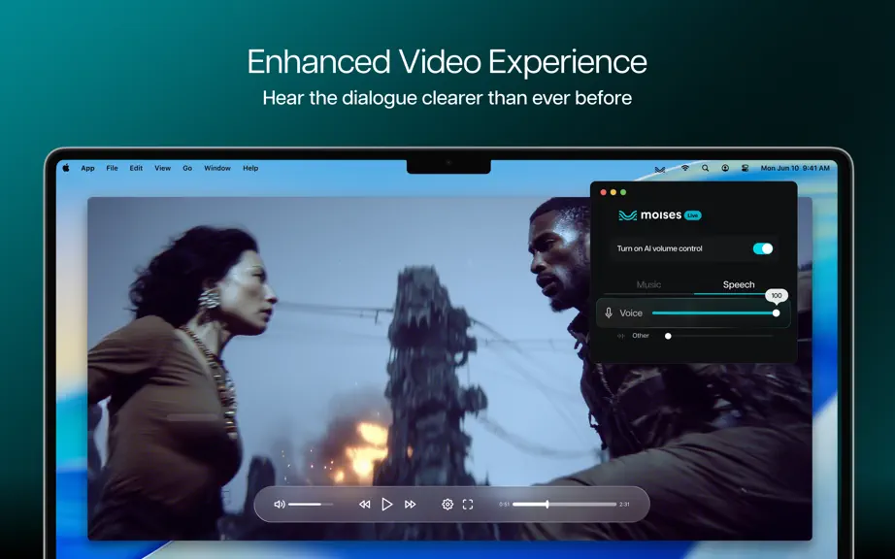This screenshot has height=559, width=895.
Task: Click the Other stem icon
Action: [x=621, y=336]
